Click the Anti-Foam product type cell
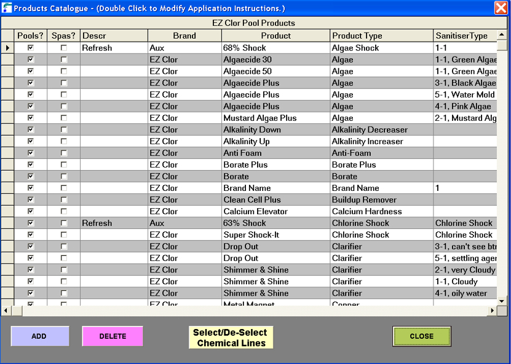511x364 pixels. (381, 153)
